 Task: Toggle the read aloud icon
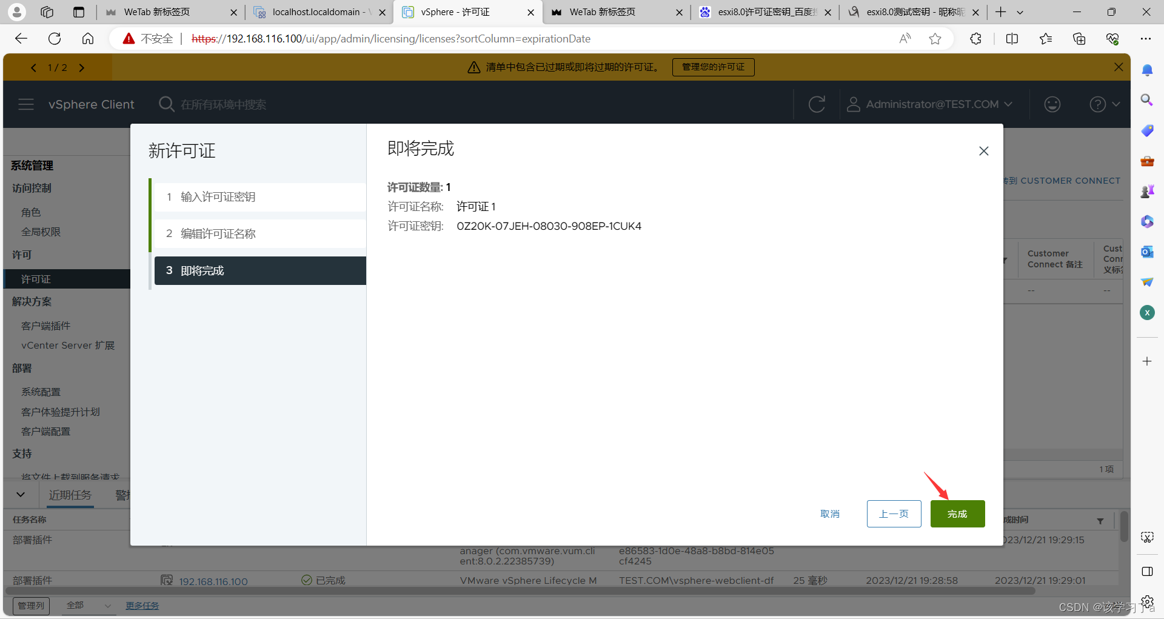[x=905, y=39]
